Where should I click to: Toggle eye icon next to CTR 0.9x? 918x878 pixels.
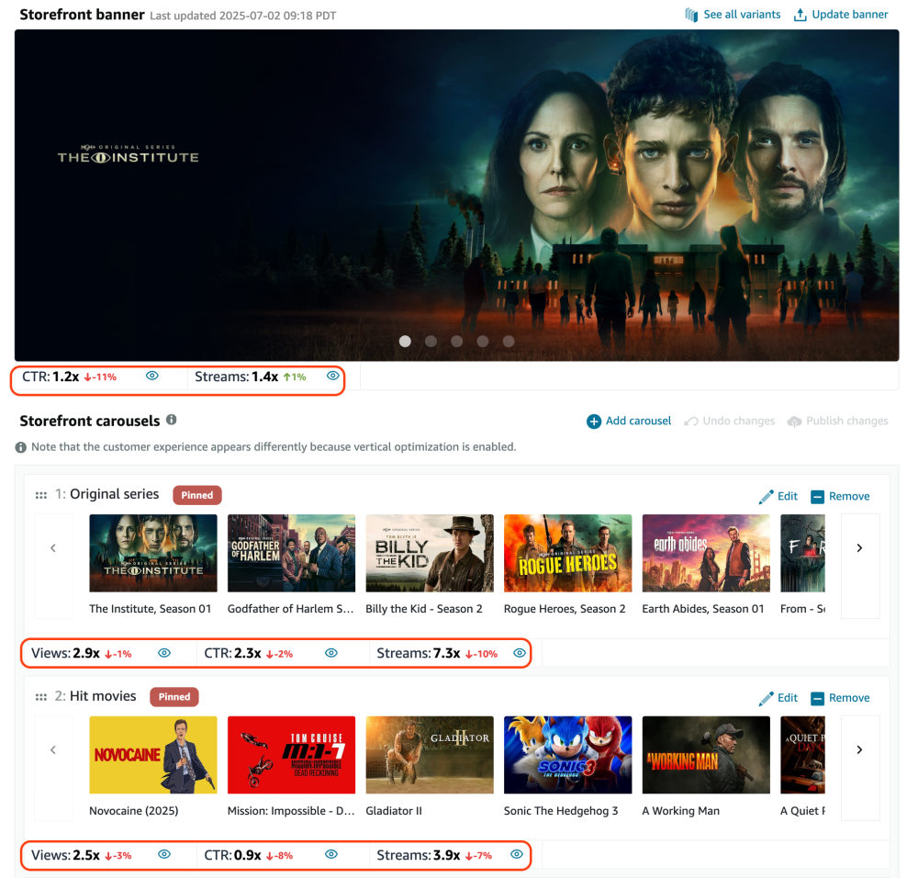pos(331,854)
